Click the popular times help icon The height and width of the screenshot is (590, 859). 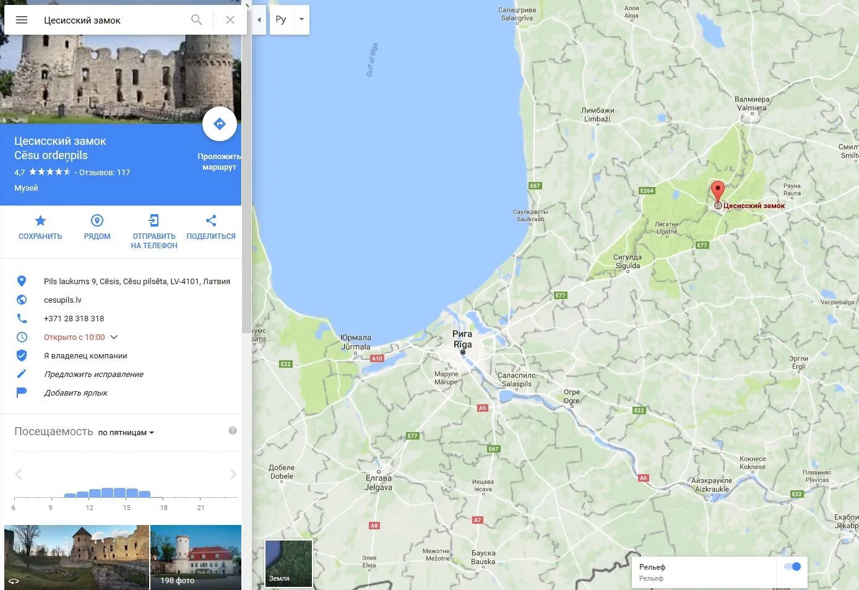click(233, 430)
